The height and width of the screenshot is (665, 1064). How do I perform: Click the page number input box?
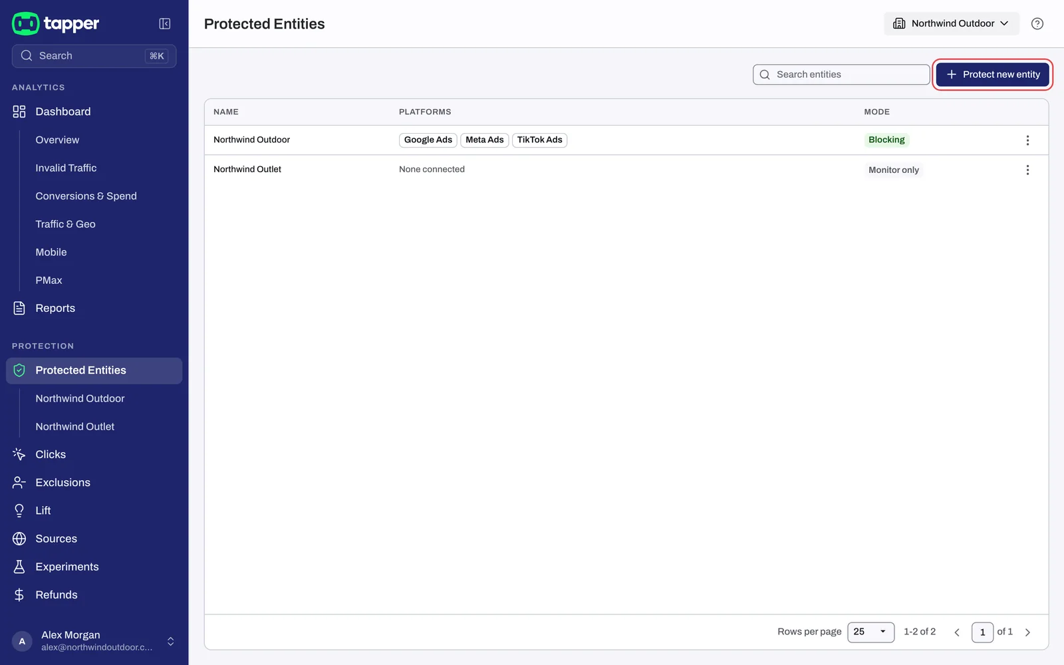click(x=982, y=632)
